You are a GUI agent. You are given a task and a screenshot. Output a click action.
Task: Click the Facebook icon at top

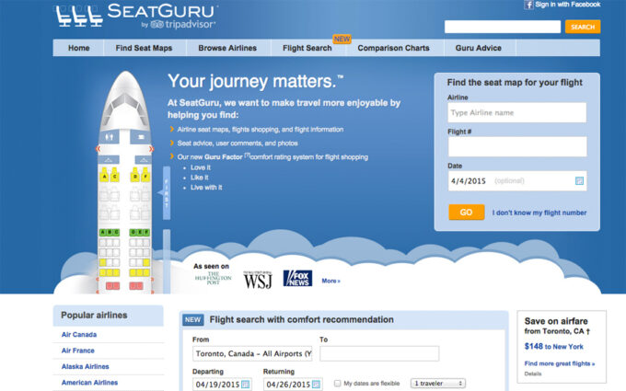528,5
